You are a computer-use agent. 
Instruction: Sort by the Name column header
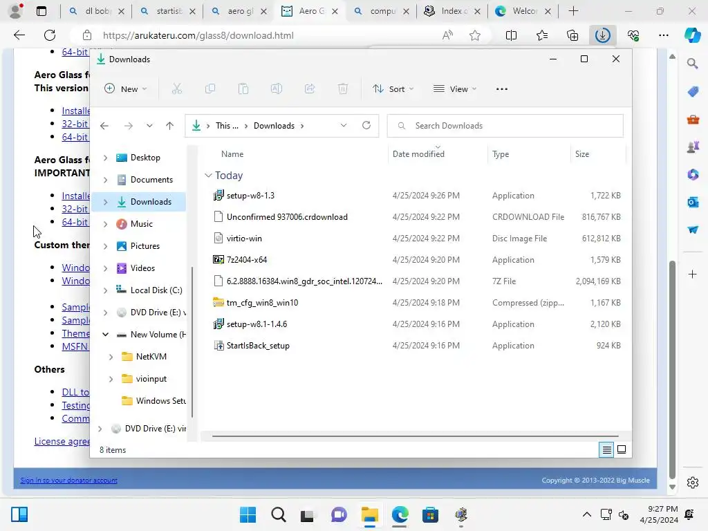(232, 154)
